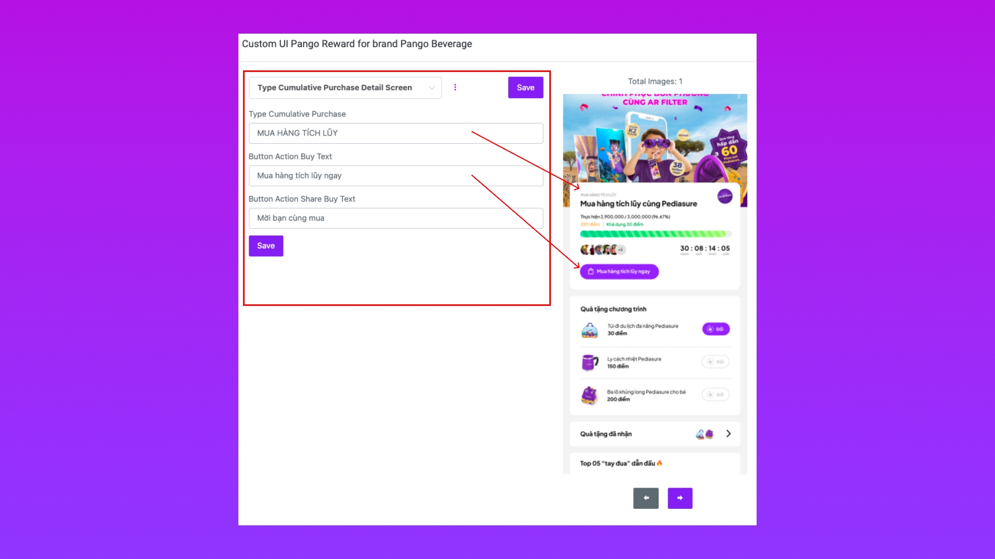Focus the Button Action Buy Text field
The image size is (995, 559).
coord(396,175)
